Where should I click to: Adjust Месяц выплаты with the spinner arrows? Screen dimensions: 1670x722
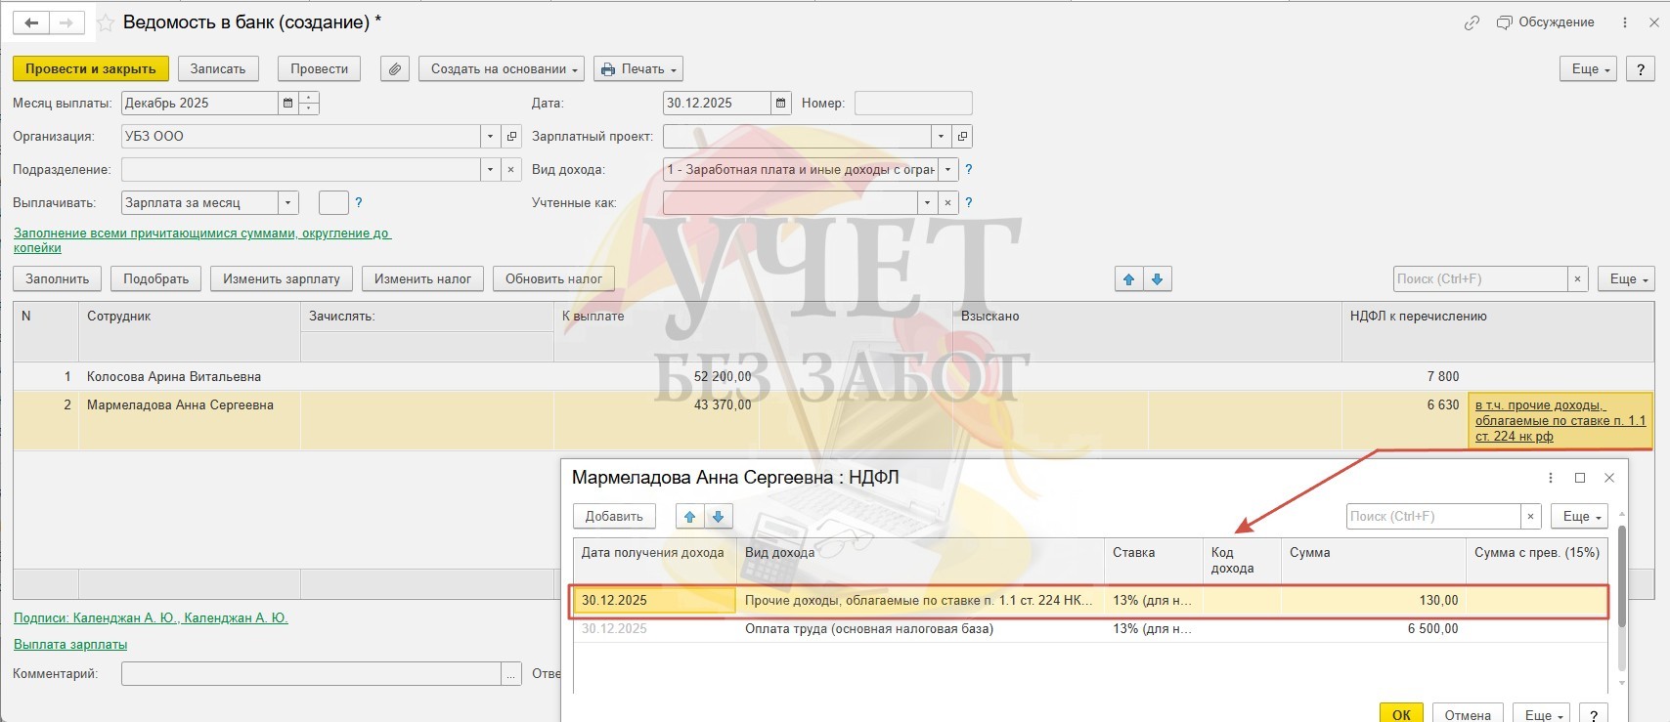click(x=309, y=104)
